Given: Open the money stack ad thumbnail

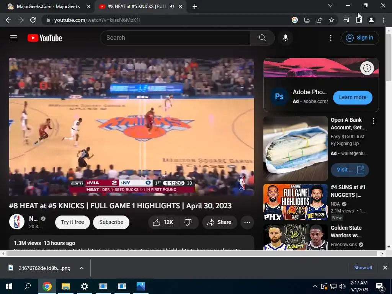Looking at the screenshot, I should (x=295, y=149).
